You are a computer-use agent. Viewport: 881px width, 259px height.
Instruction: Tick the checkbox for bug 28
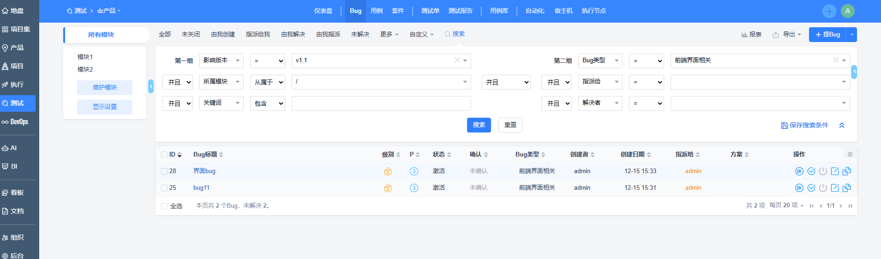[x=164, y=171]
